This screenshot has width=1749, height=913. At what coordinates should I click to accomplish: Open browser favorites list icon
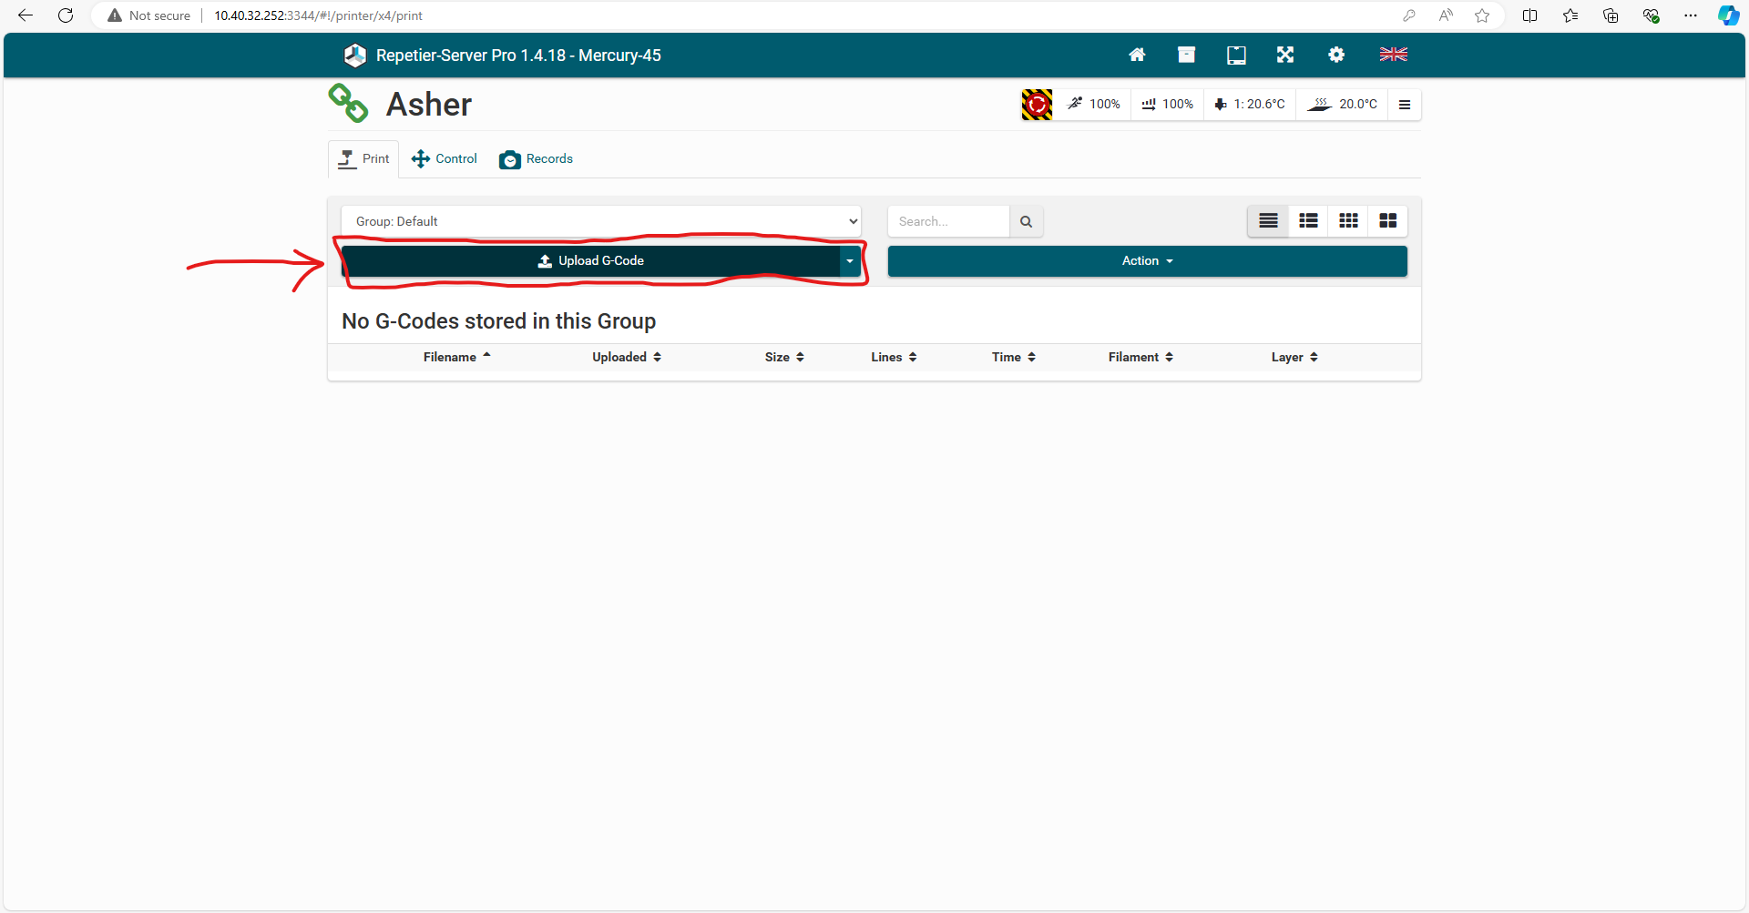pyautogui.click(x=1570, y=15)
